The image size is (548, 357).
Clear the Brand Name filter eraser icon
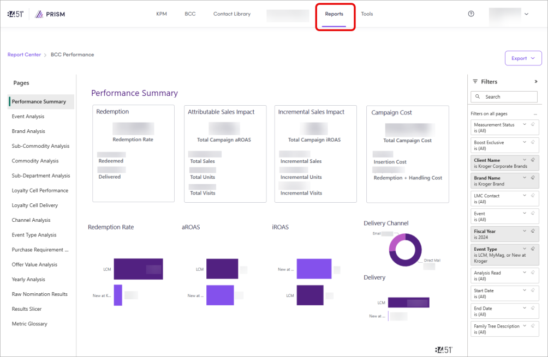532,178
